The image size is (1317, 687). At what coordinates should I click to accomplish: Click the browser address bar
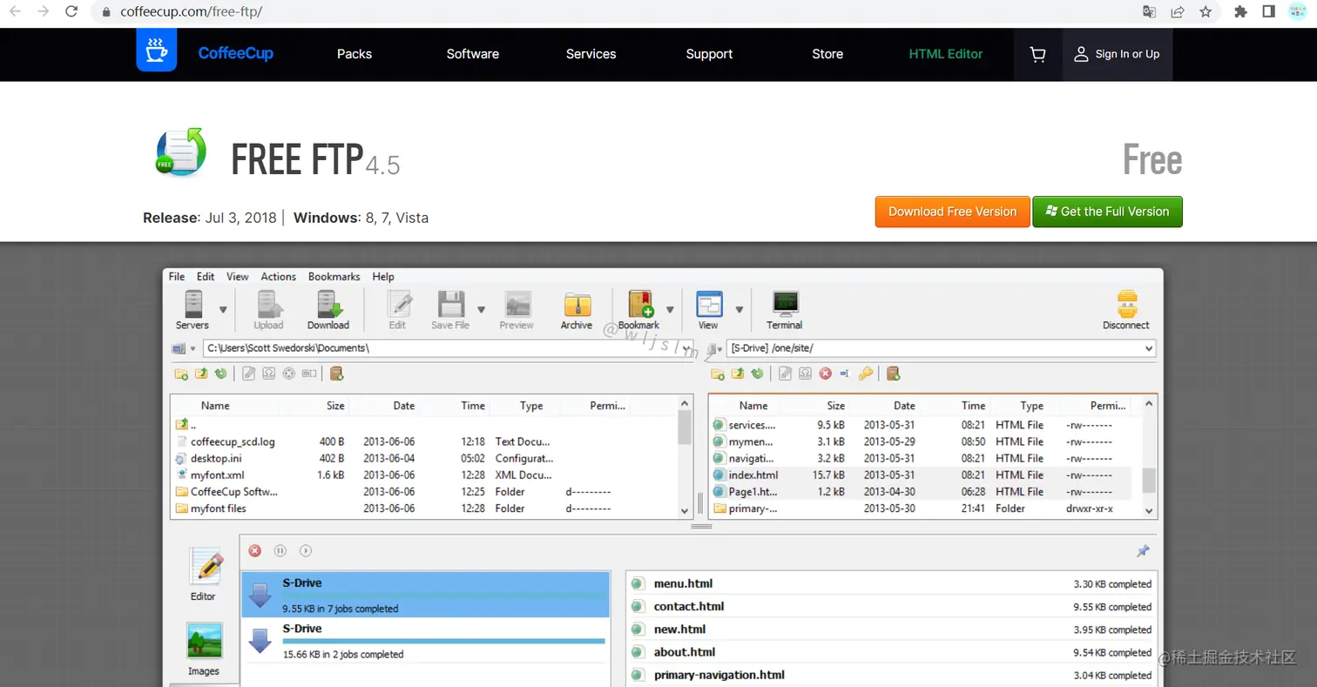[610, 12]
